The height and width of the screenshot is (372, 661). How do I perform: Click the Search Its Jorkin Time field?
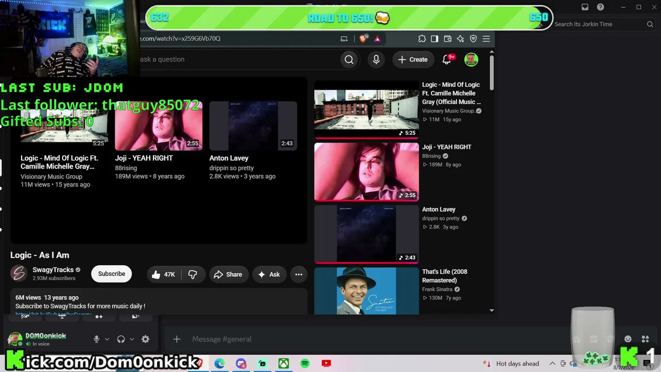click(603, 24)
